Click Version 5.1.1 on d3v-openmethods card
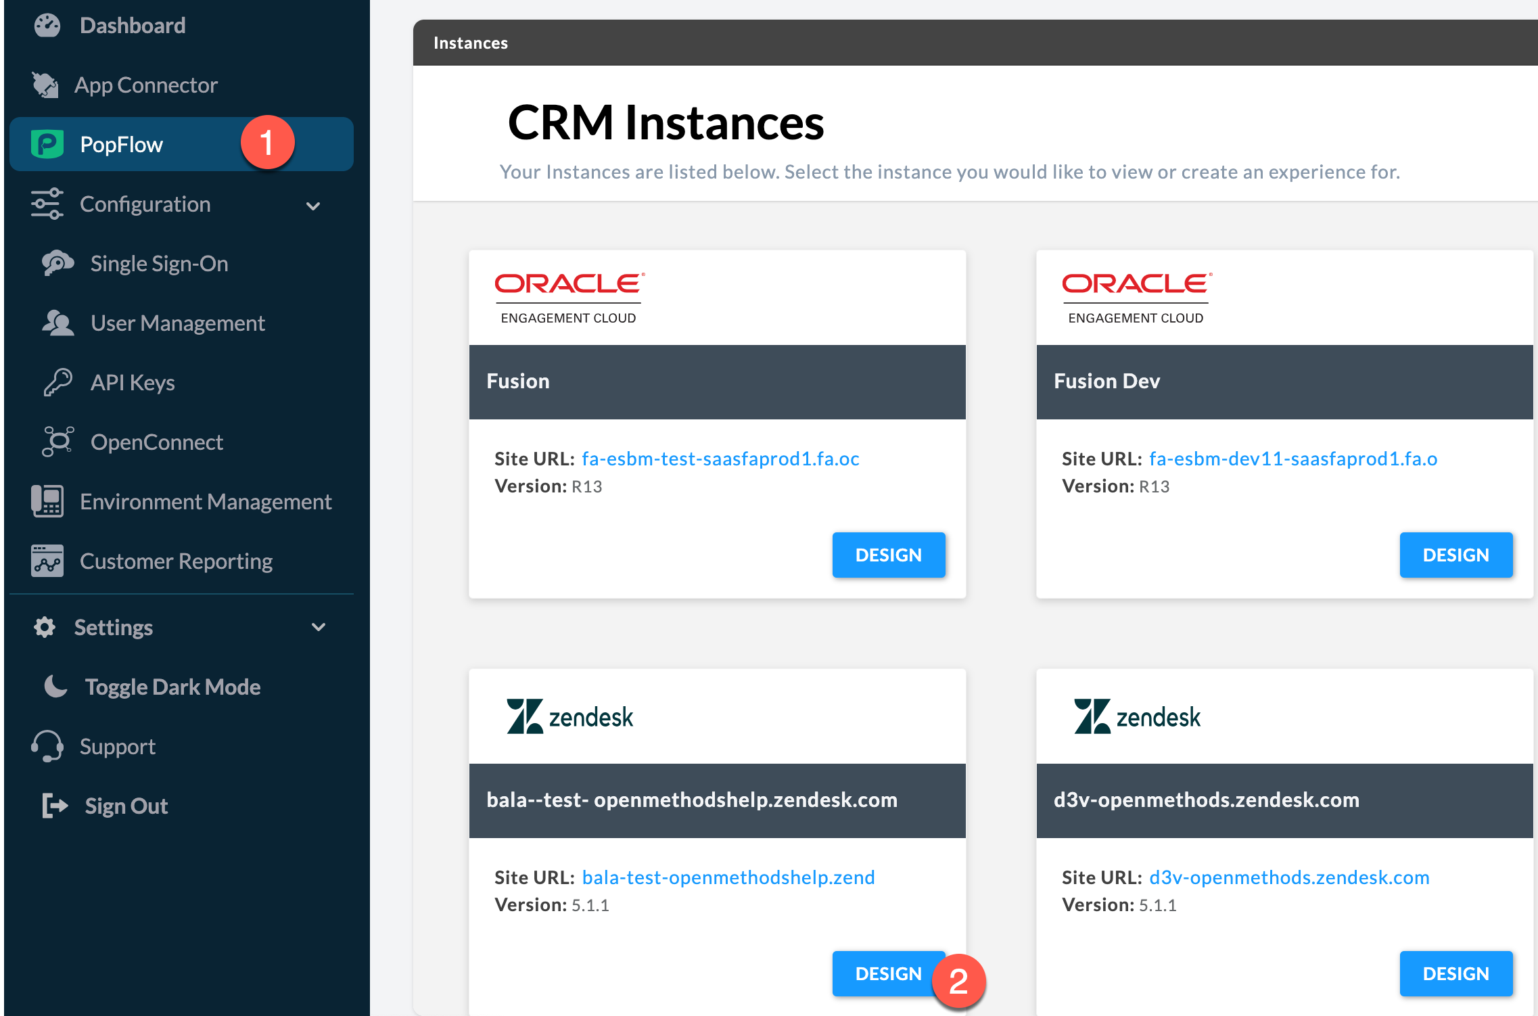The image size is (1538, 1016). click(x=1119, y=904)
